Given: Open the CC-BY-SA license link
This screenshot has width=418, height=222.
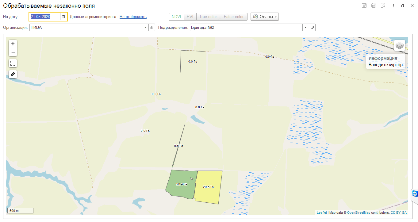Looking at the screenshot, I should tap(399, 212).
